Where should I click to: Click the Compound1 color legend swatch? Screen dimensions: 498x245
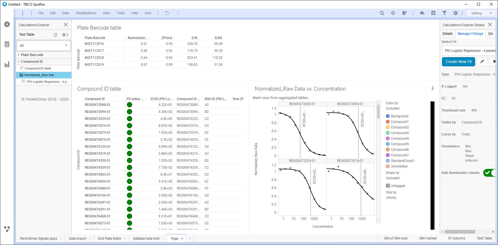[x=388, y=122]
